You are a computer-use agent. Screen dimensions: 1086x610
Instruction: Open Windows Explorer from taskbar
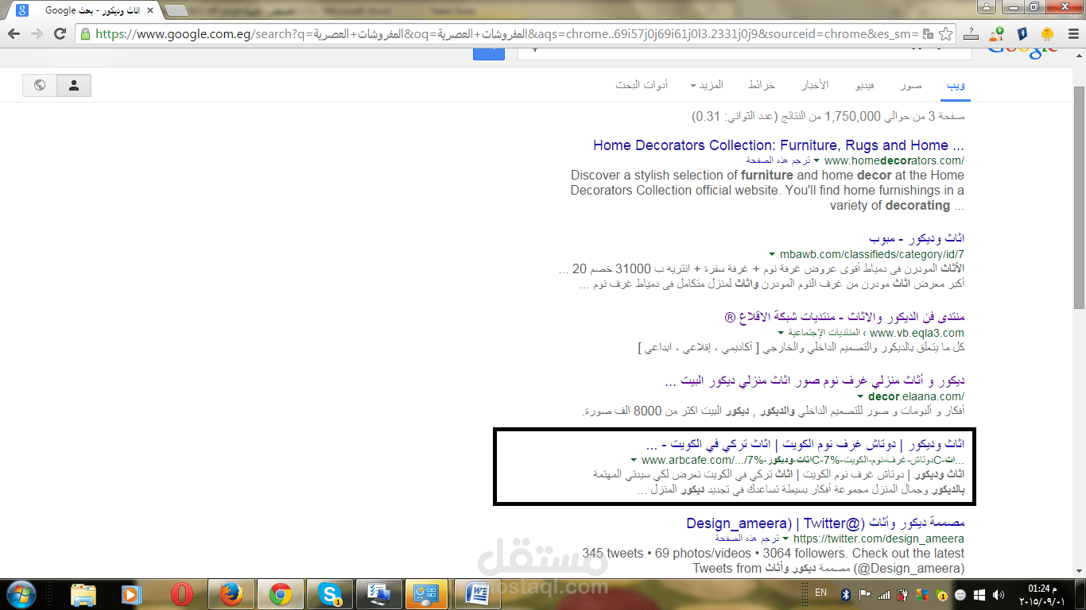(83, 593)
